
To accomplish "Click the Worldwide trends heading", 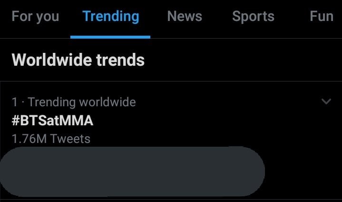I will [78, 60].
